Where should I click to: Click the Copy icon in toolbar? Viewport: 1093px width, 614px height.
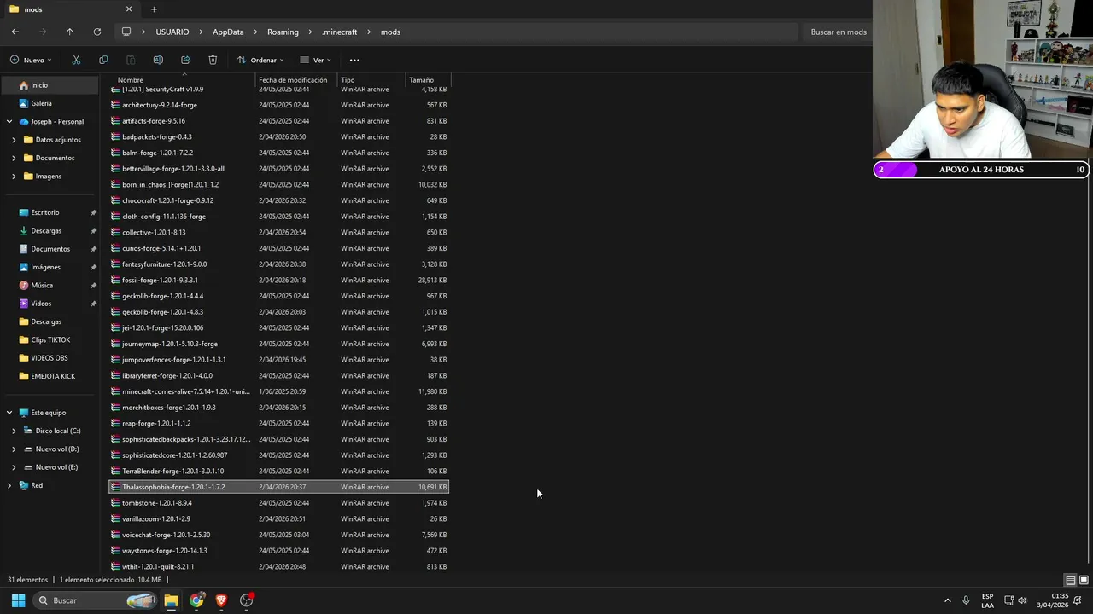coord(103,60)
